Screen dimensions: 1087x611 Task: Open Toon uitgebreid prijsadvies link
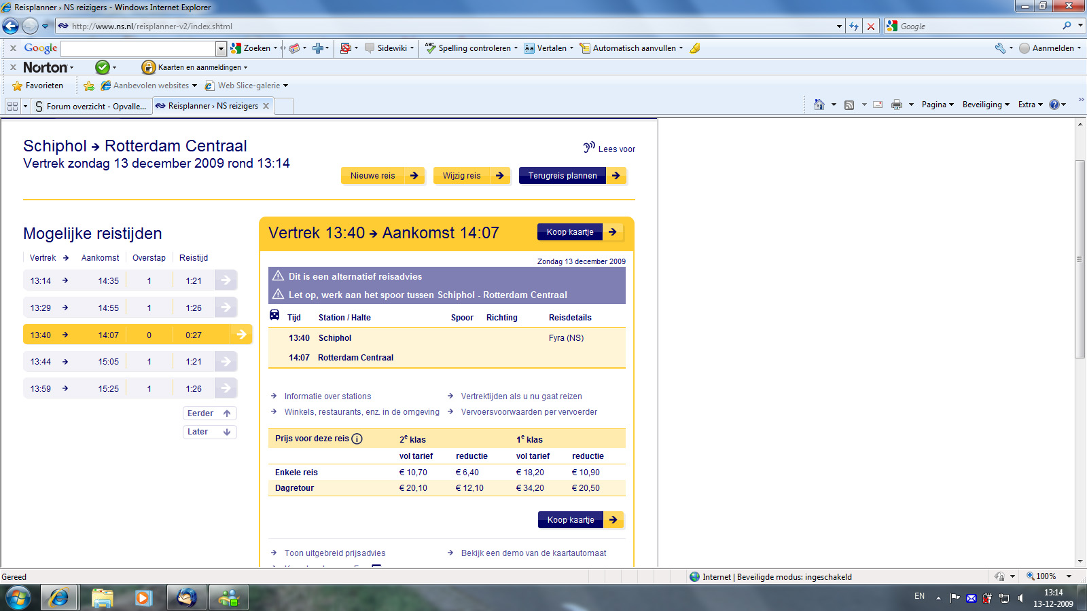[334, 553]
